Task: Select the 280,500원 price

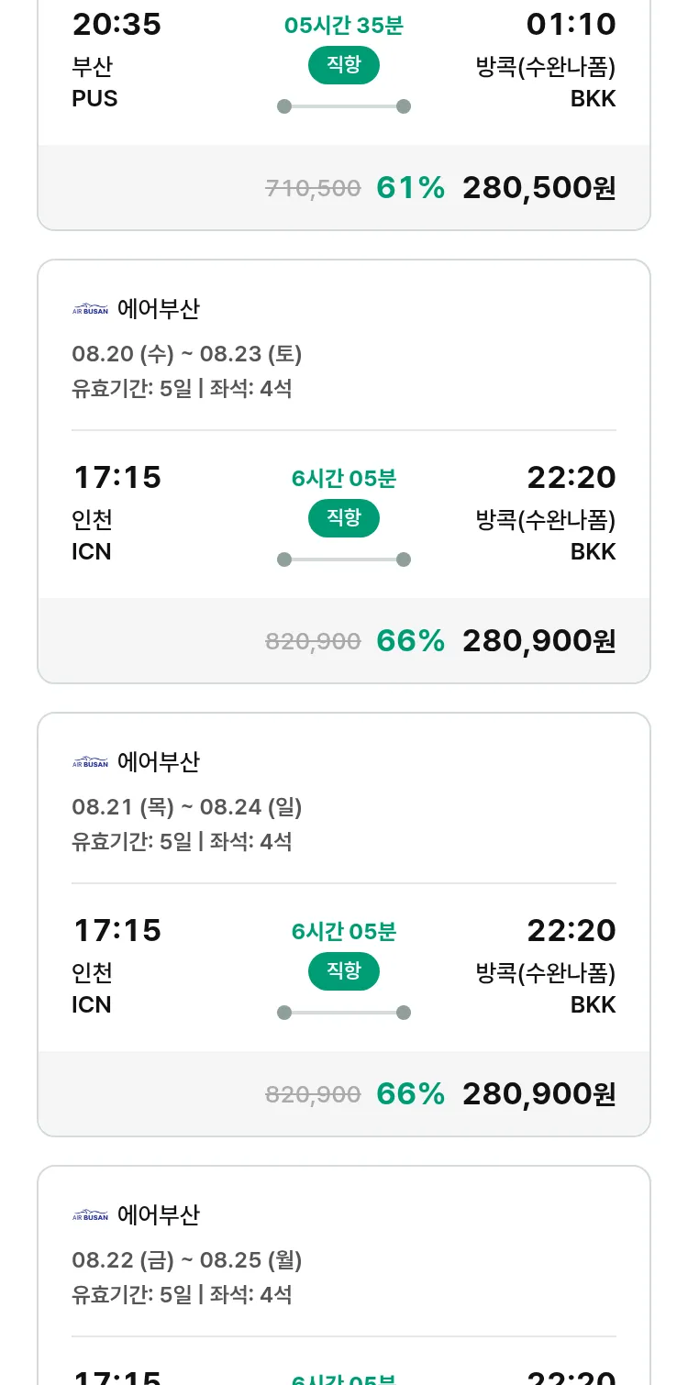Action: [538, 188]
